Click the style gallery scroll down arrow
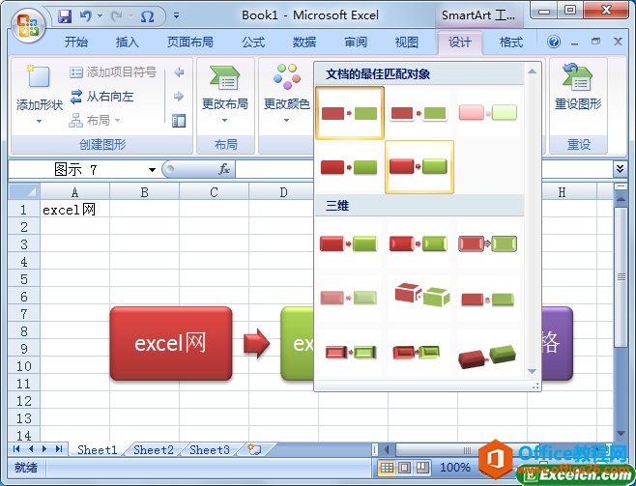 tap(533, 371)
